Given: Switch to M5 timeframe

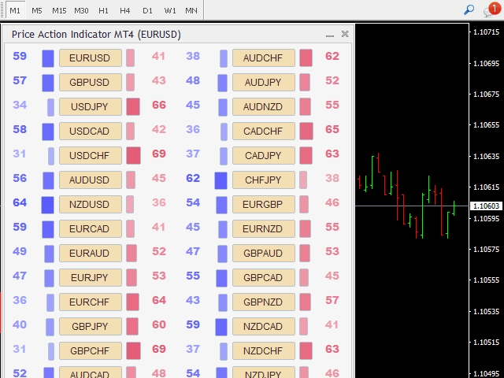Looking at the screenshot, I should tap(37, 10).
